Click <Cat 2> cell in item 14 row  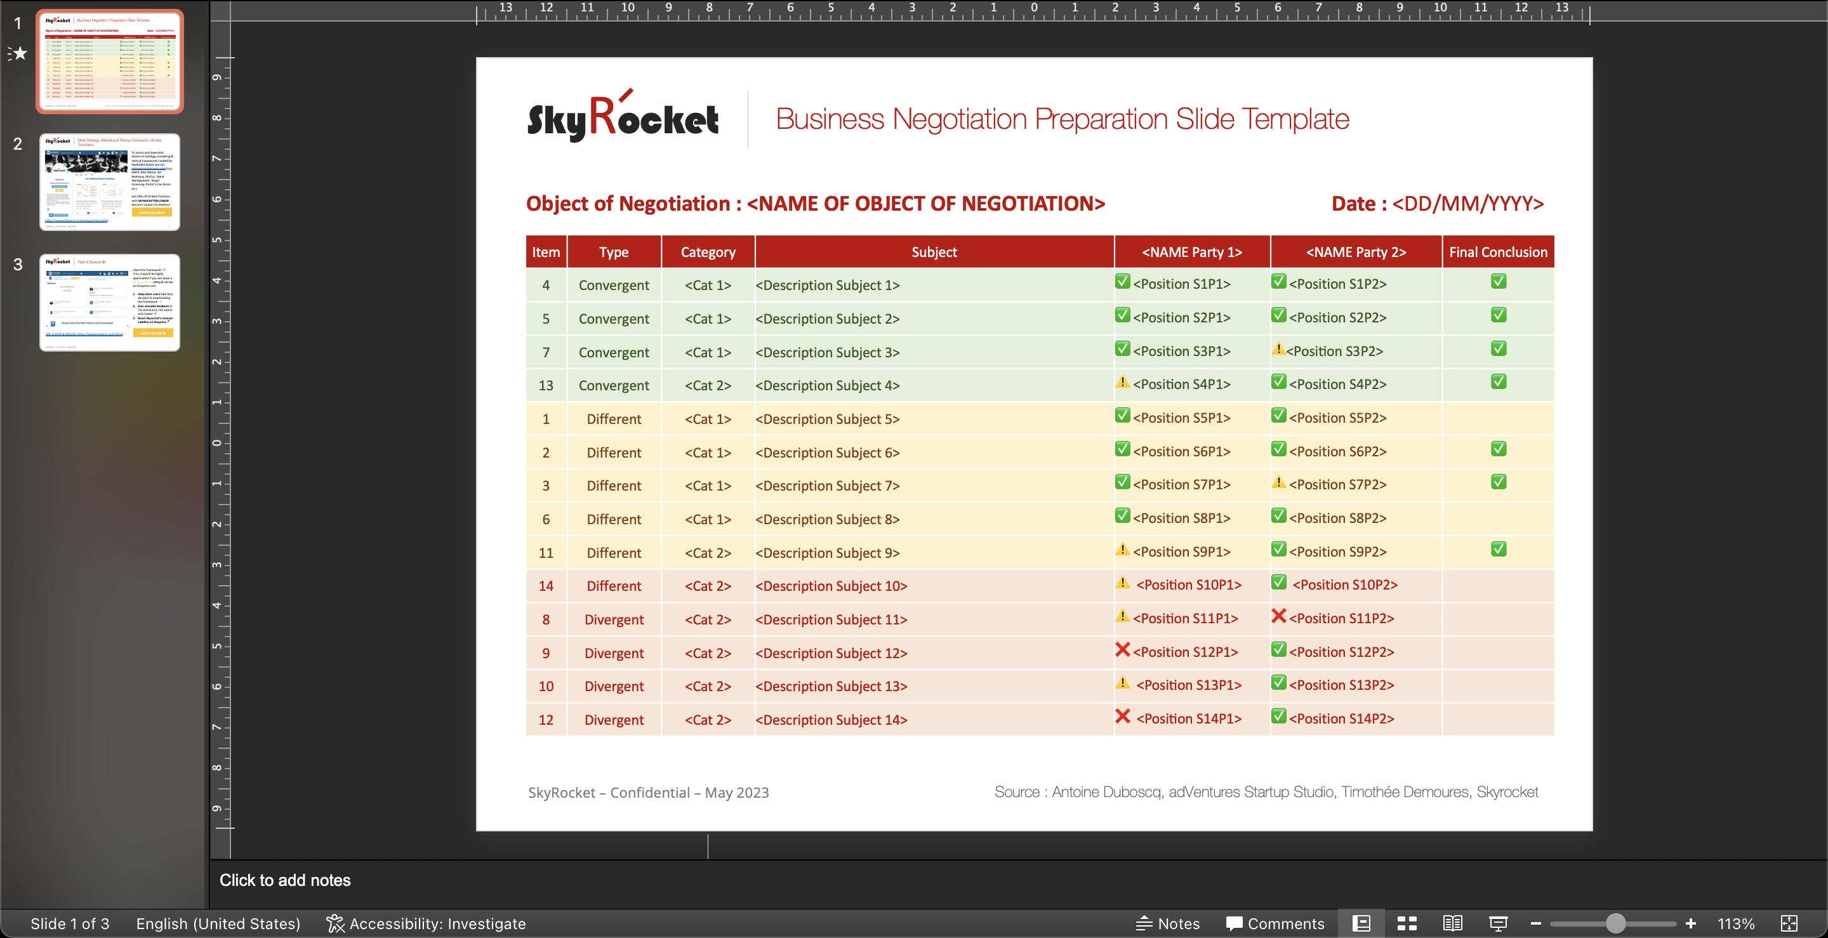[x=708, y=586]
